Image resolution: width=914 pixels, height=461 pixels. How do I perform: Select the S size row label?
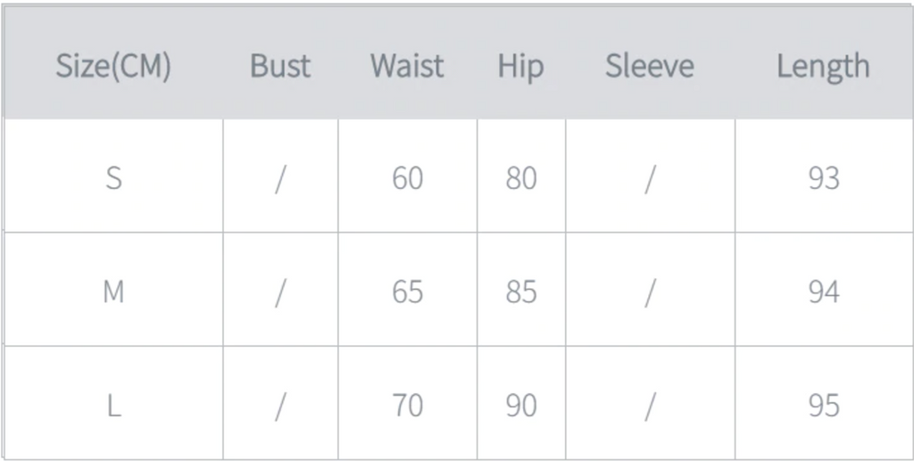point(113,178)
